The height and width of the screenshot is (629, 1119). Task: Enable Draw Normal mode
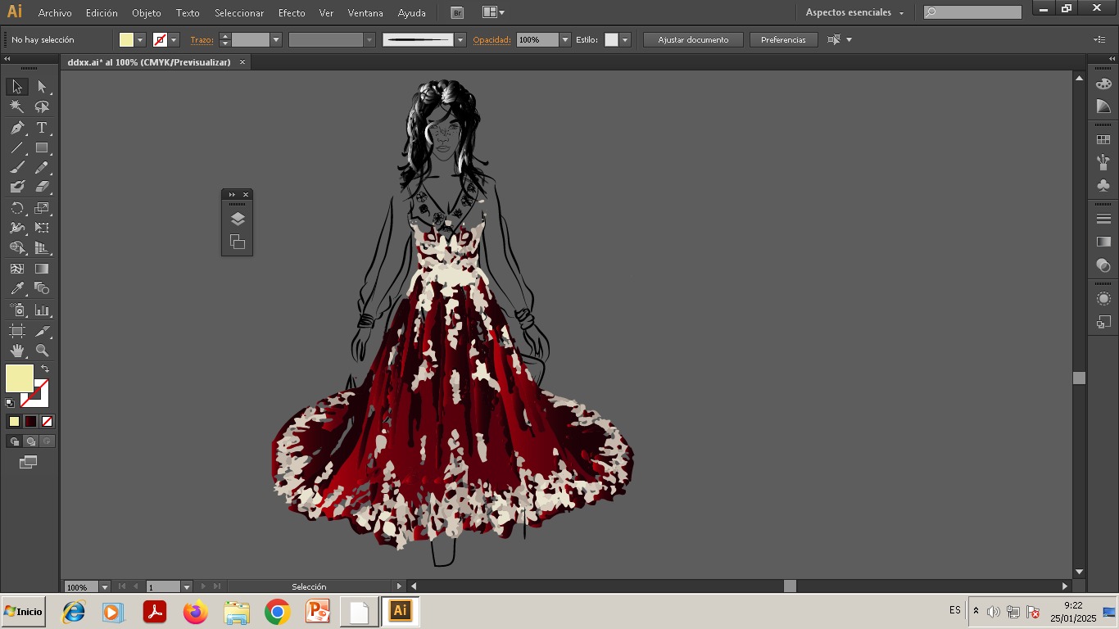point(14,441)
